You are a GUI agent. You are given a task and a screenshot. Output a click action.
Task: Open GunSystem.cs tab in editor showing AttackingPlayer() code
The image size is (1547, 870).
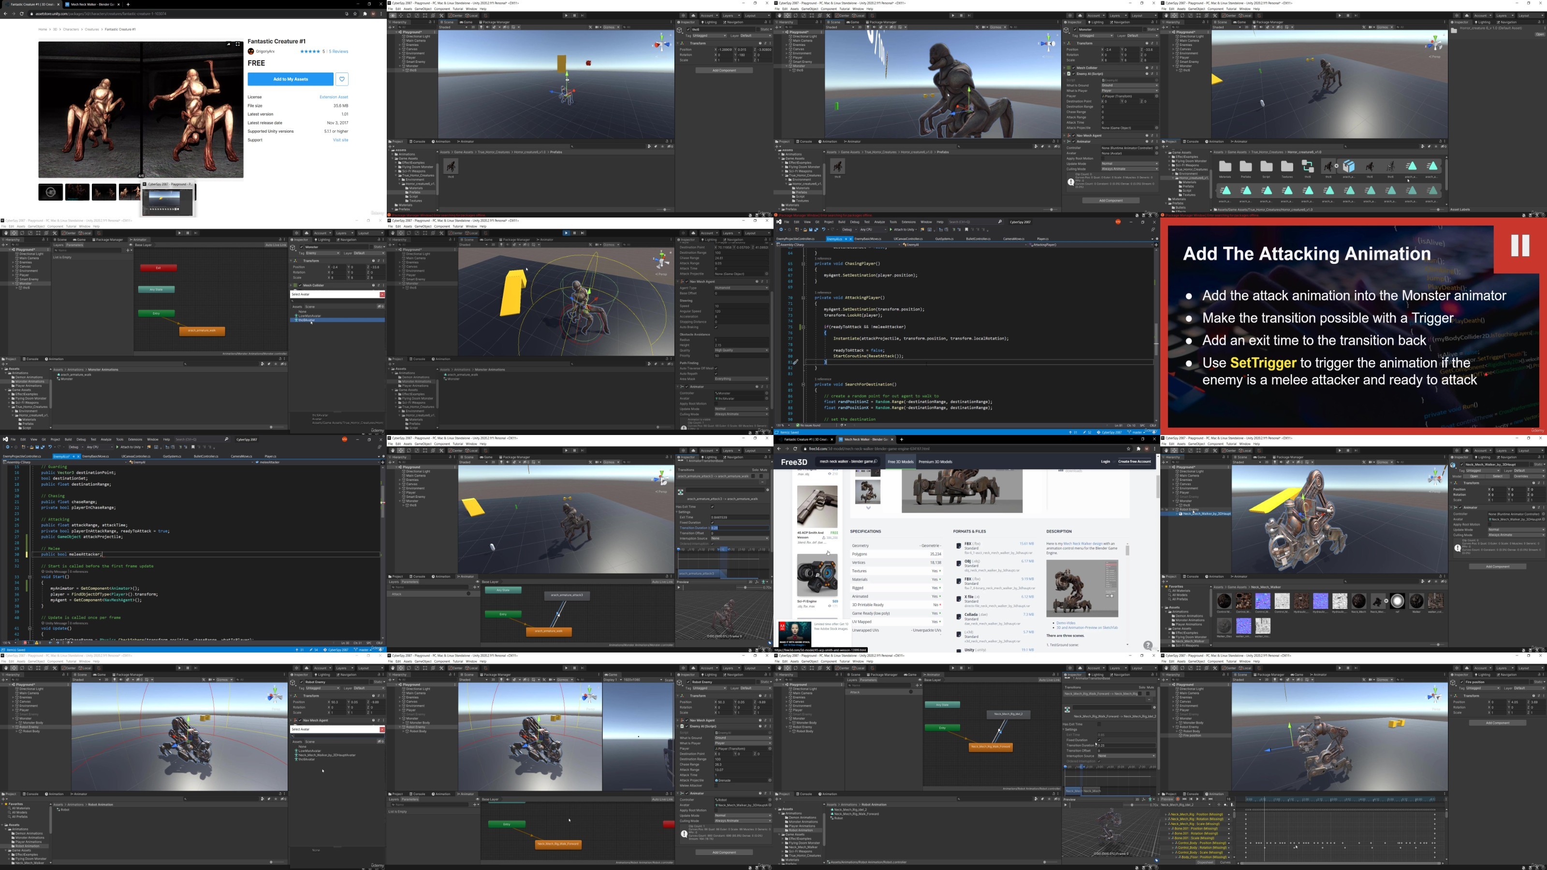click(944, 239)
